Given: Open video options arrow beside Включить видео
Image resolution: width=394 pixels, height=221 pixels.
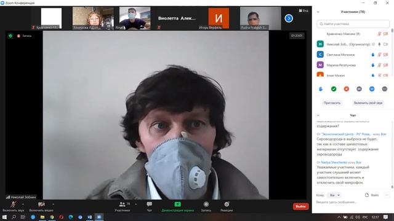Looking at the screenshot, I should pyautogui.click(x=54, y=204).
